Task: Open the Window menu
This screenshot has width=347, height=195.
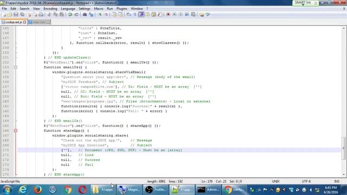Action: tap(137, 9)
